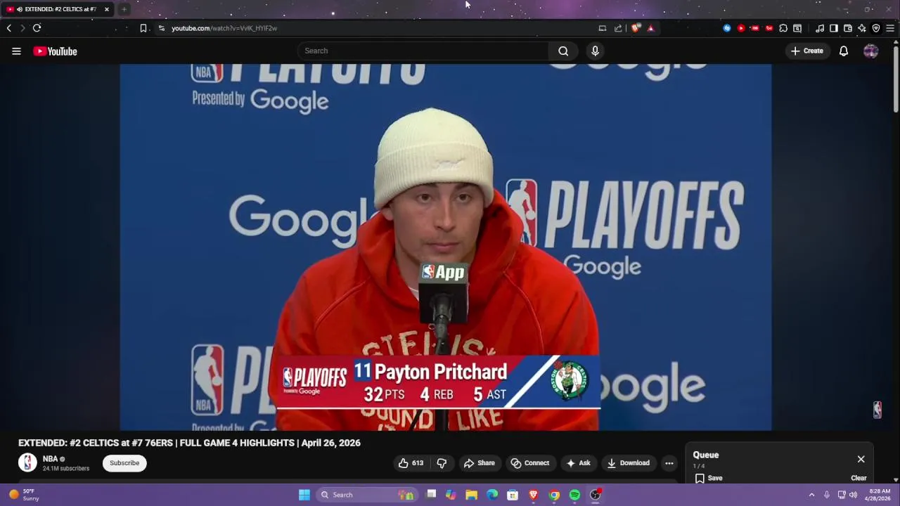Open media control music note icon
900x506 pixels.
click(x=820, y=28)
